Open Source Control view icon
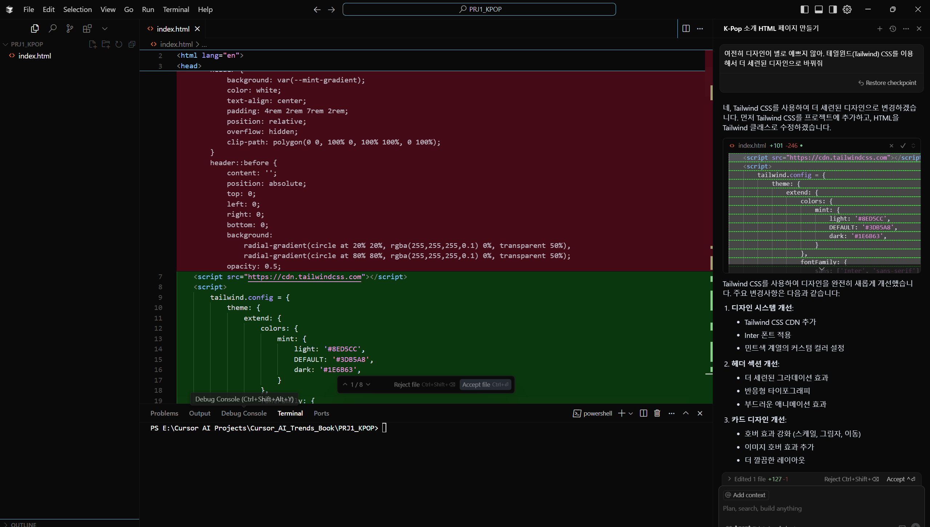This screenshot has width=930, height=527. (x=70, y=28)
